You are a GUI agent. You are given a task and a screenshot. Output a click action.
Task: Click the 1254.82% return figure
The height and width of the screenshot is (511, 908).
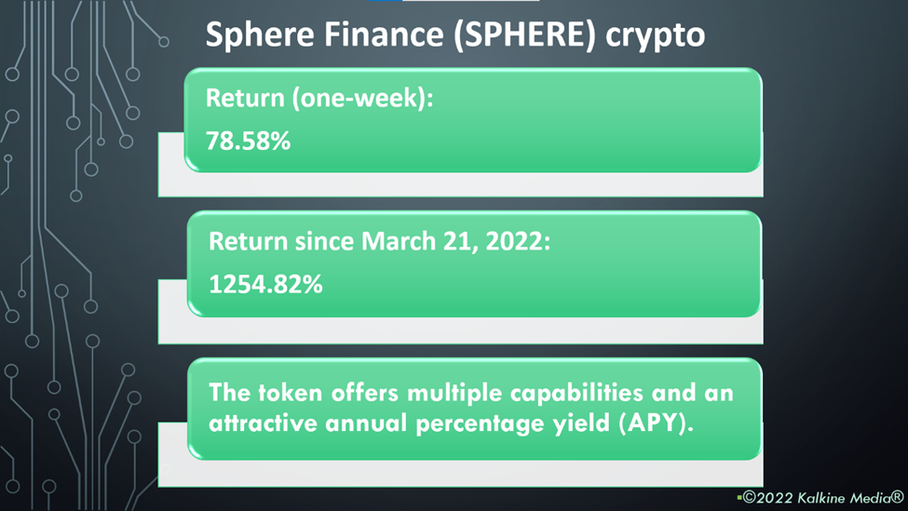point(265,284)
